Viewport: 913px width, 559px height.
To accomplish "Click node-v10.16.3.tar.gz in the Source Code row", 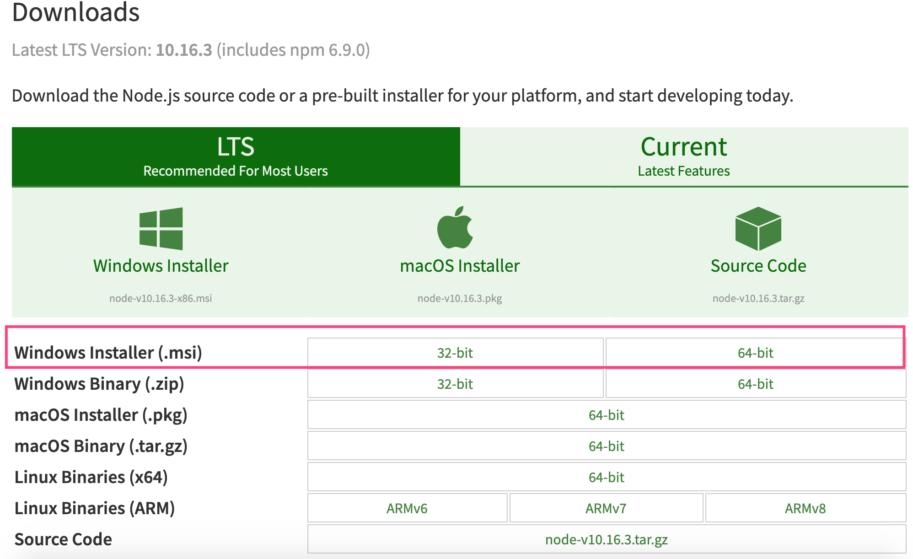I will 606,539.
